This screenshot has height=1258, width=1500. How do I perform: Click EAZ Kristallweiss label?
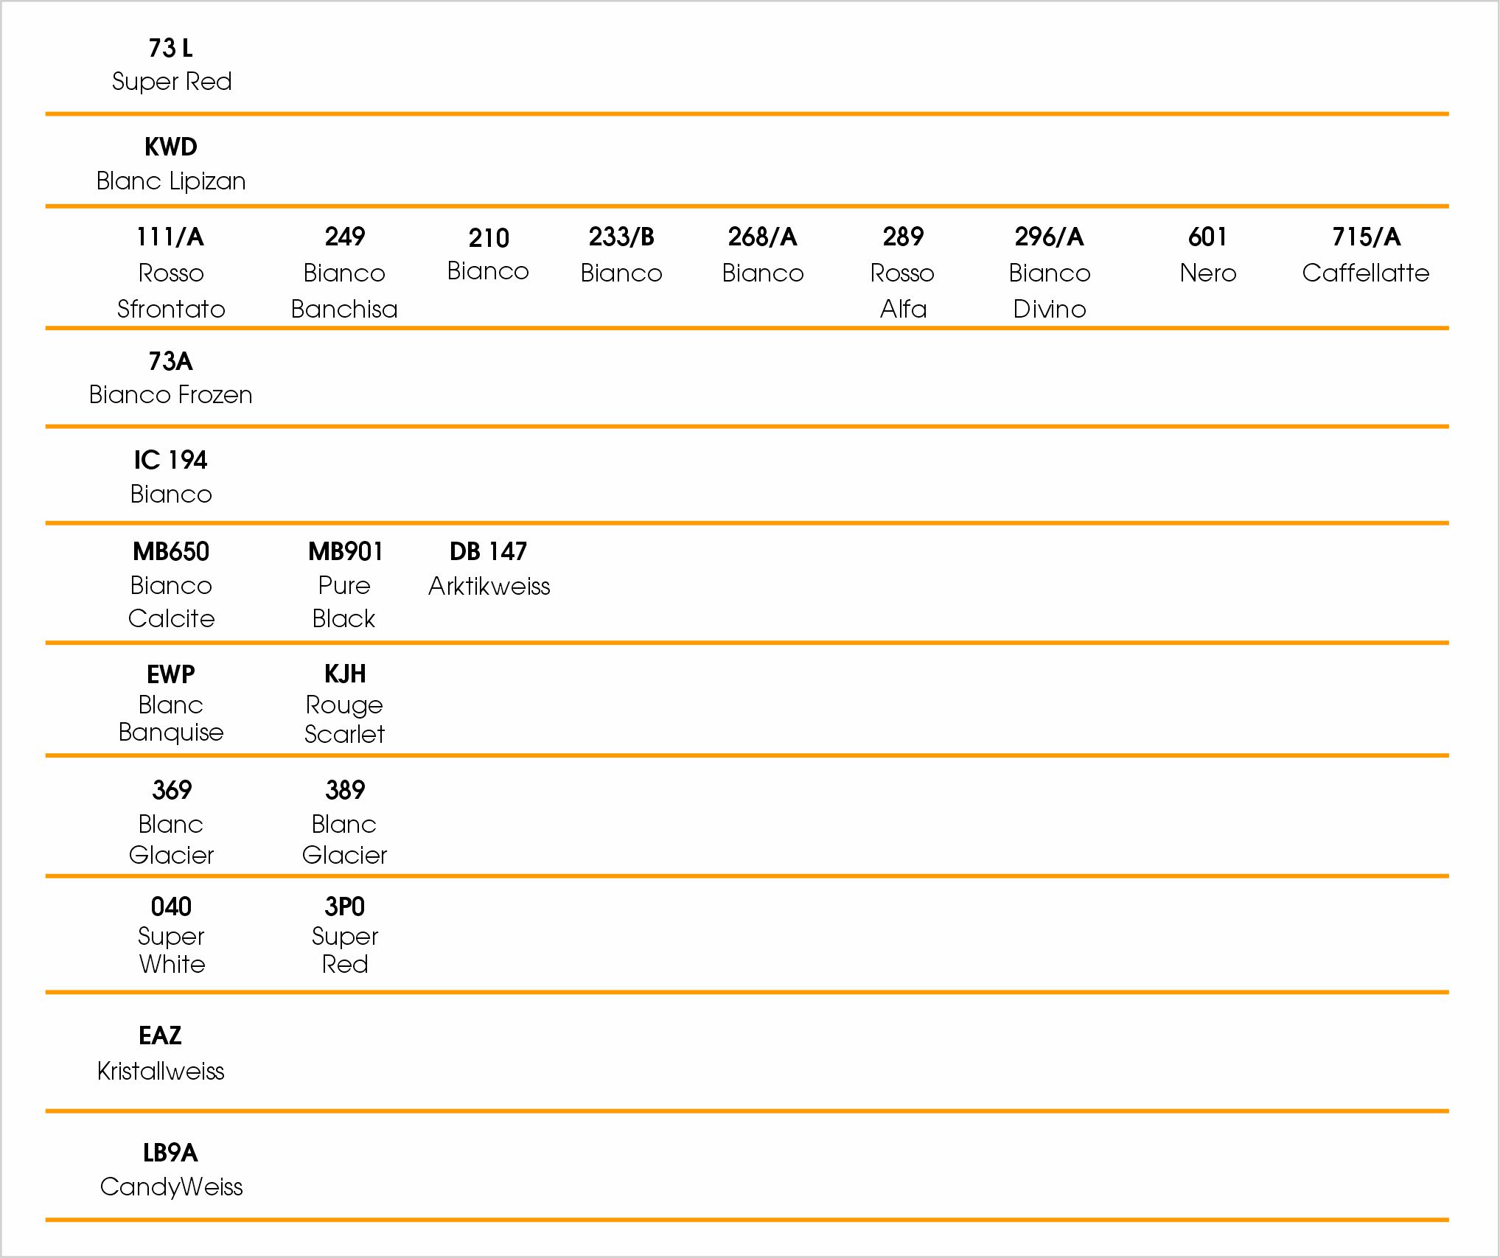pos(161,1053)
